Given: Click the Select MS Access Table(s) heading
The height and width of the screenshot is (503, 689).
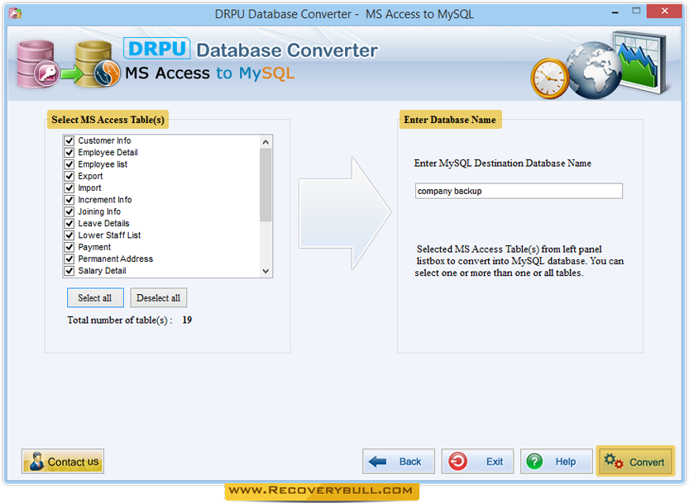Looking at the screenshot, I should click(108, 120).
